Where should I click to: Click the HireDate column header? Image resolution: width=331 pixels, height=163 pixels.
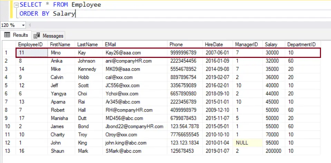[214, 44]
